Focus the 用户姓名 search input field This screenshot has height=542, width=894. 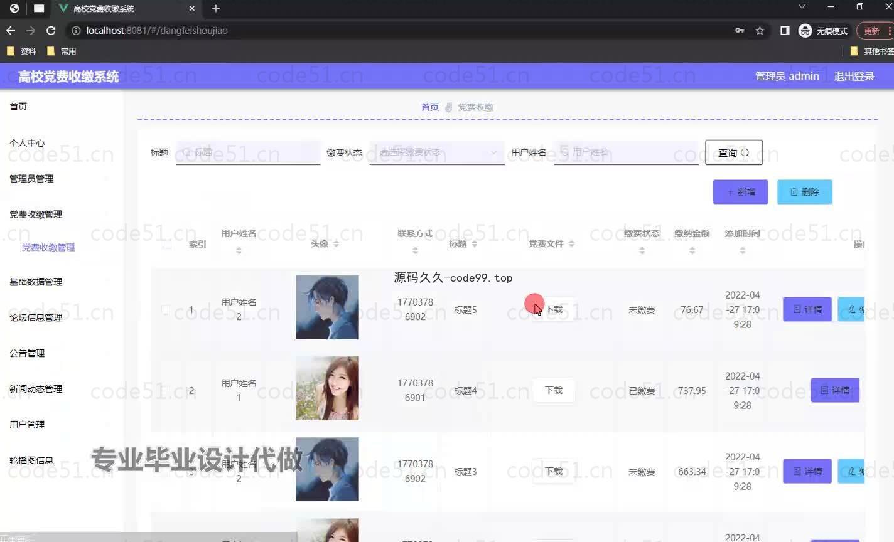point(626,152)
